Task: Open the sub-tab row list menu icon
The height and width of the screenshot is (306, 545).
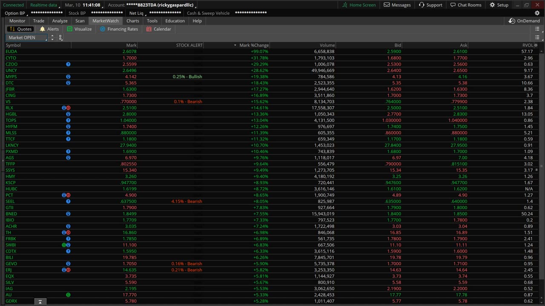Action: click(537, 29)
